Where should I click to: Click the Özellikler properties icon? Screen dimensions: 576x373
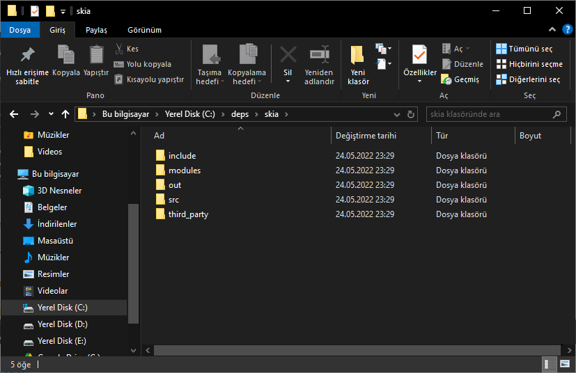(x=419, y=55)
